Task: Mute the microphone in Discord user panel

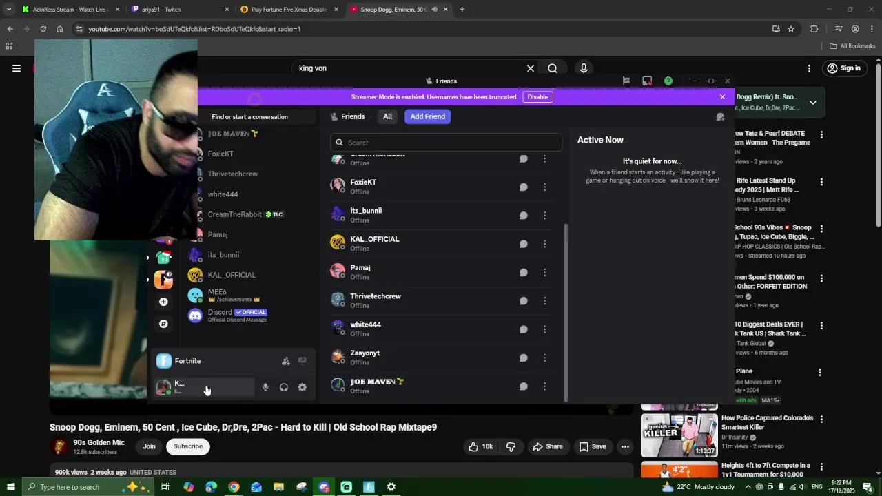Action: point(265,387)
